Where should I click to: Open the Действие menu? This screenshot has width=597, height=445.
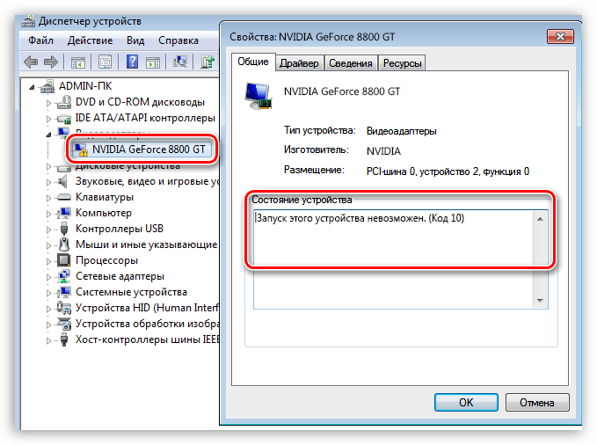pos(91,40)
